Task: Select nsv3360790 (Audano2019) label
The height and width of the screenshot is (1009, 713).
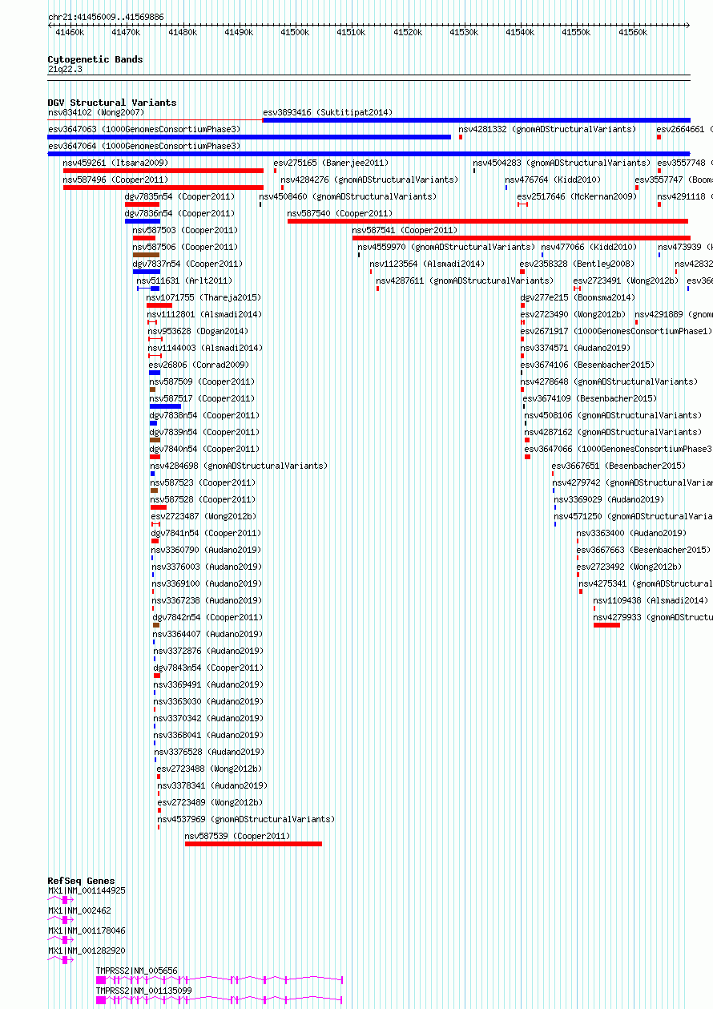Action: [206, 550]
